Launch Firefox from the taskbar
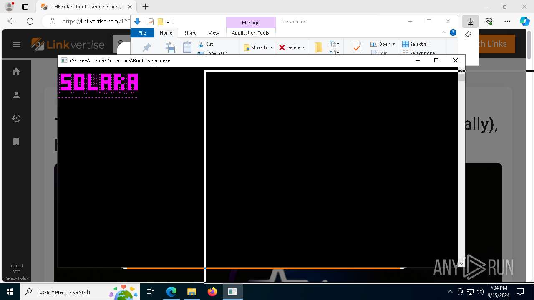Screen dimensions: 534x300 [212, 292]
